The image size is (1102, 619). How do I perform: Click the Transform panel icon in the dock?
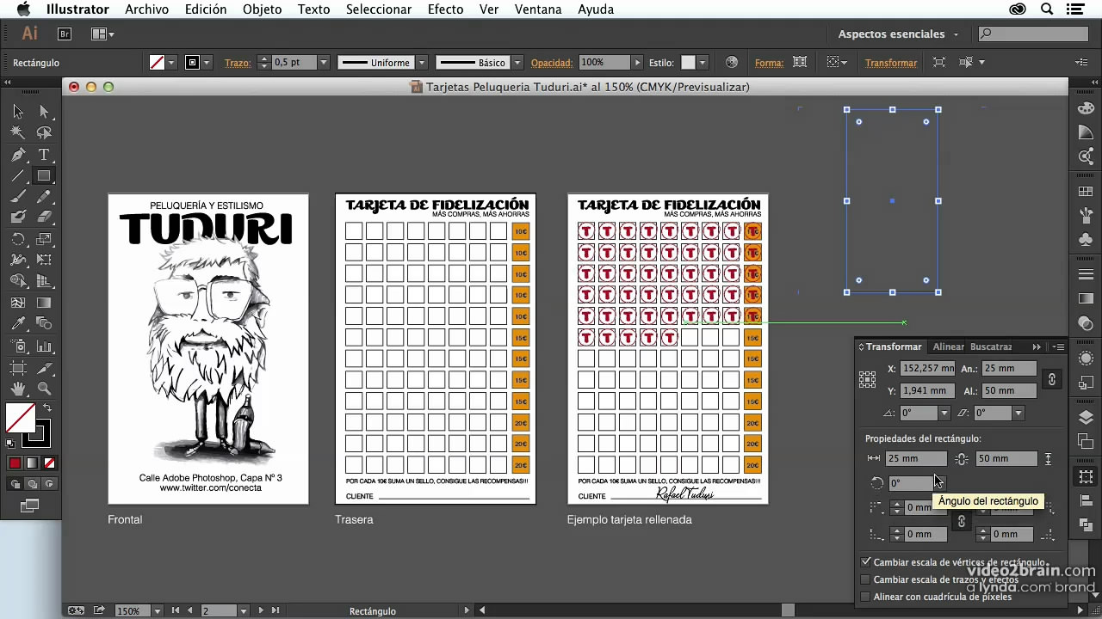pyautogui.click(x=1087, y=476)
